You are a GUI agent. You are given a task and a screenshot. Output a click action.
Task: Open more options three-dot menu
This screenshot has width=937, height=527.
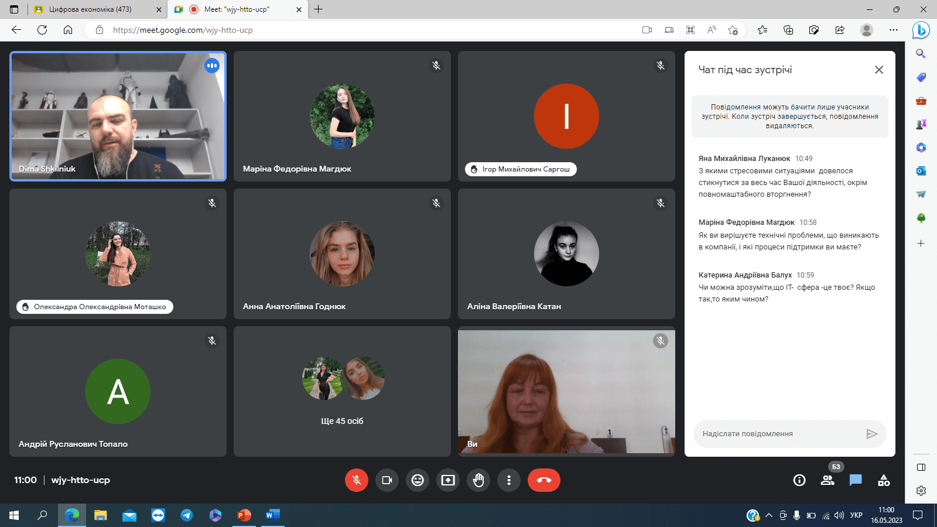509,480
